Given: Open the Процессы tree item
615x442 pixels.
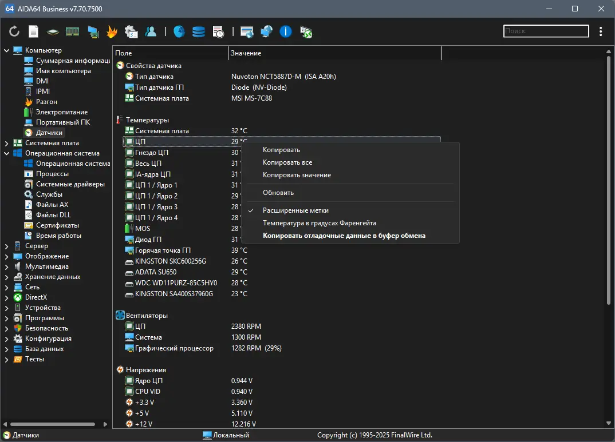Looking at the screenshot, I should 52,174.
